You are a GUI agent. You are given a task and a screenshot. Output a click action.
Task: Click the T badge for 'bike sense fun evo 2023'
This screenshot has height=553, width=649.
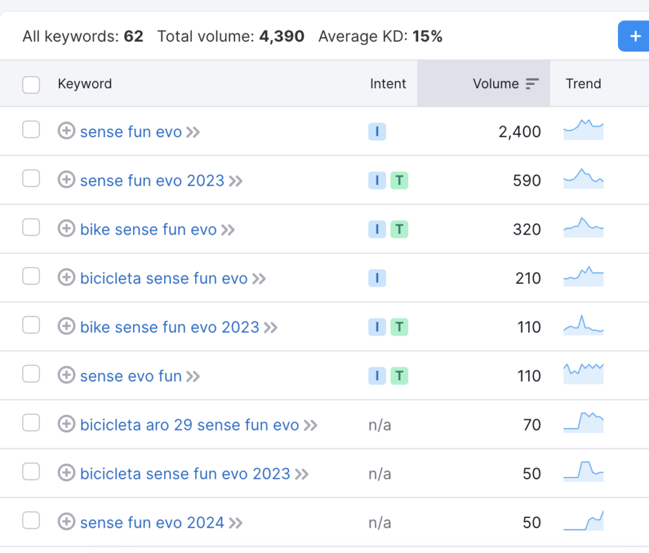click(399, 327)
